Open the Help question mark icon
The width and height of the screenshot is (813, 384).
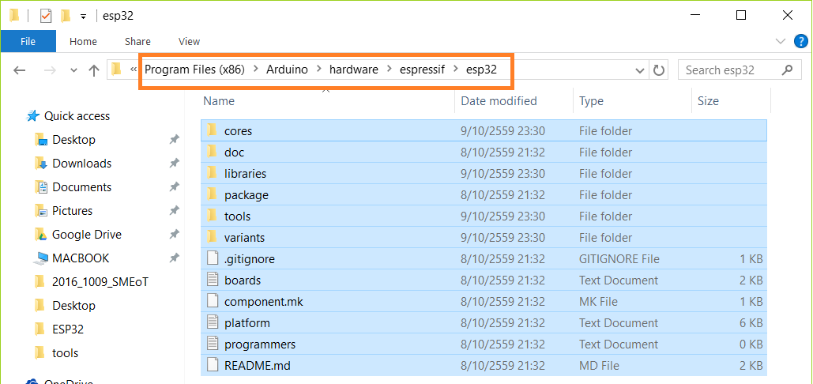tap(801, 41)
